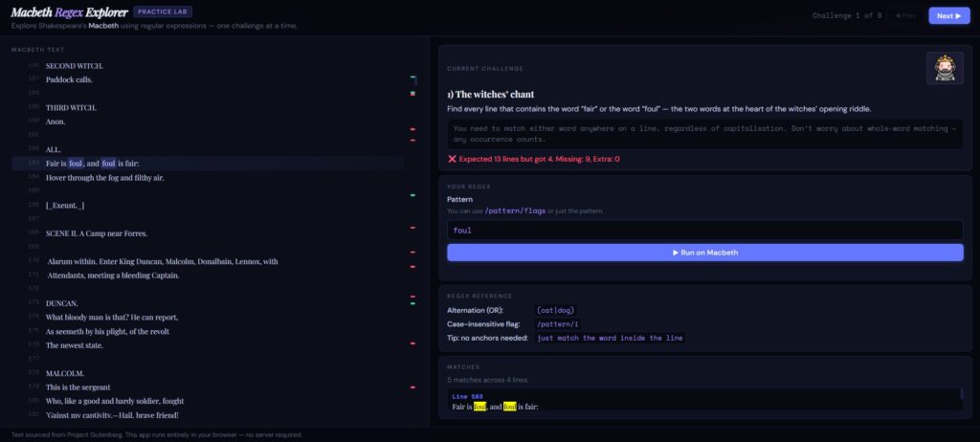Viewport: 980px width, 442px height.
Task: Go to the Next challenge
Action: (x=948, y=15)
